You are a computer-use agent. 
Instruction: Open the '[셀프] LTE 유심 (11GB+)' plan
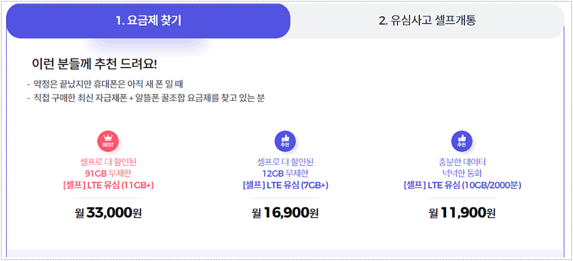[x=108, y=185]
